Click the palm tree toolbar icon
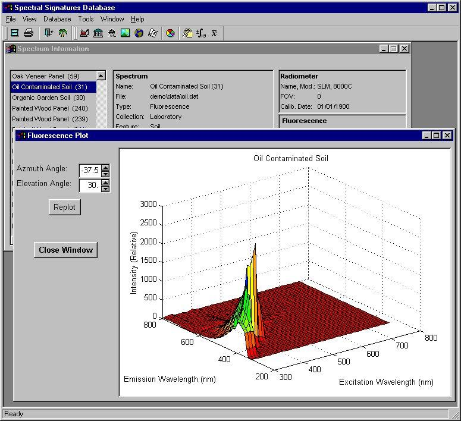This screenshot has height=421, width=461. [62, 33]
